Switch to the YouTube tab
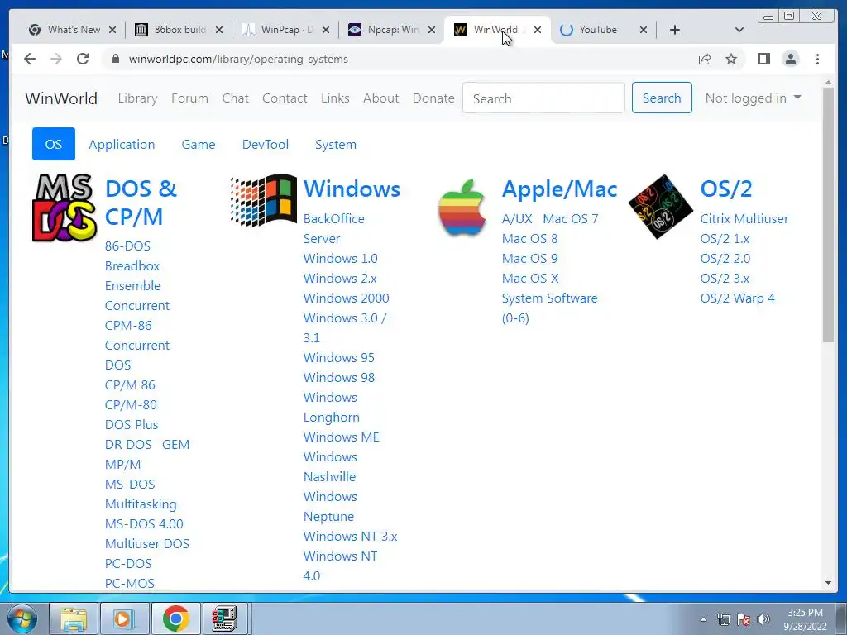Image resolution: width=847 pixels, height=635 pixels. pyautogui.click(x=597, y=30)
